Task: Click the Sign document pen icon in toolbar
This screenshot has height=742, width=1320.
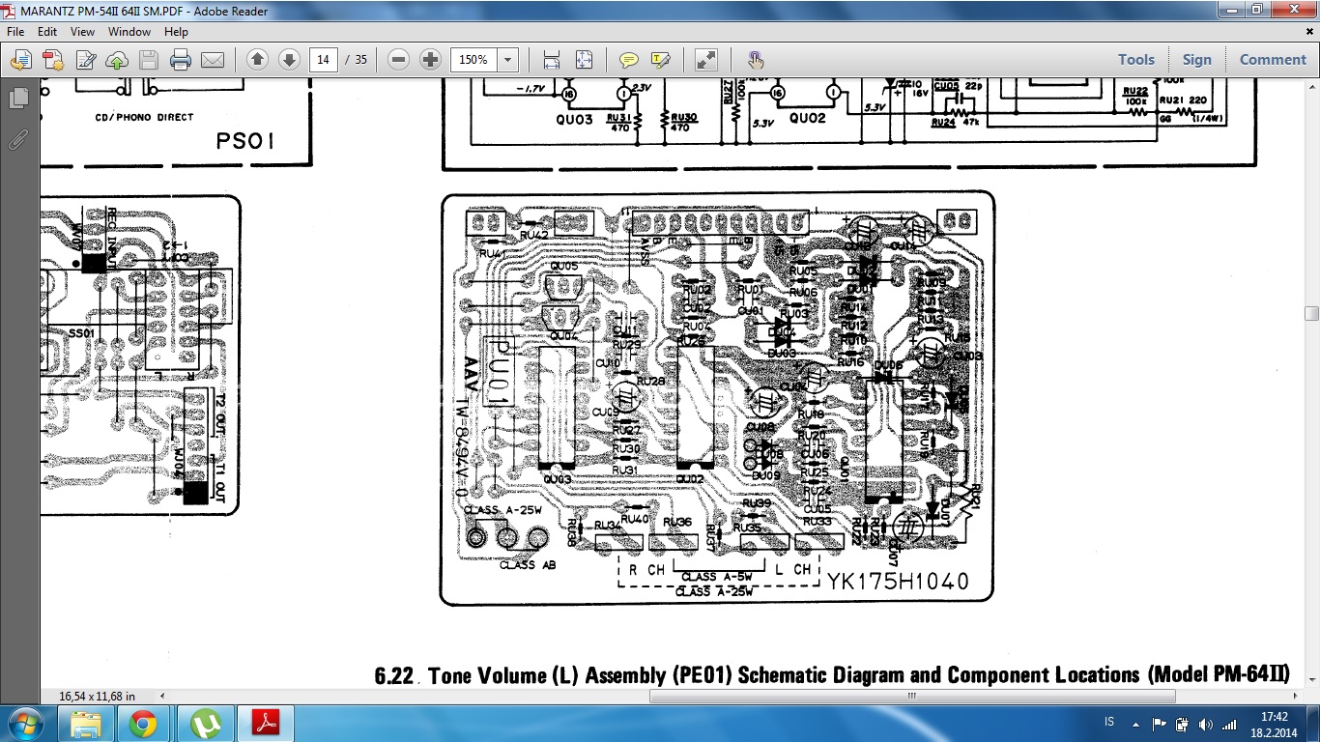Action: click(x=85, y=60)
